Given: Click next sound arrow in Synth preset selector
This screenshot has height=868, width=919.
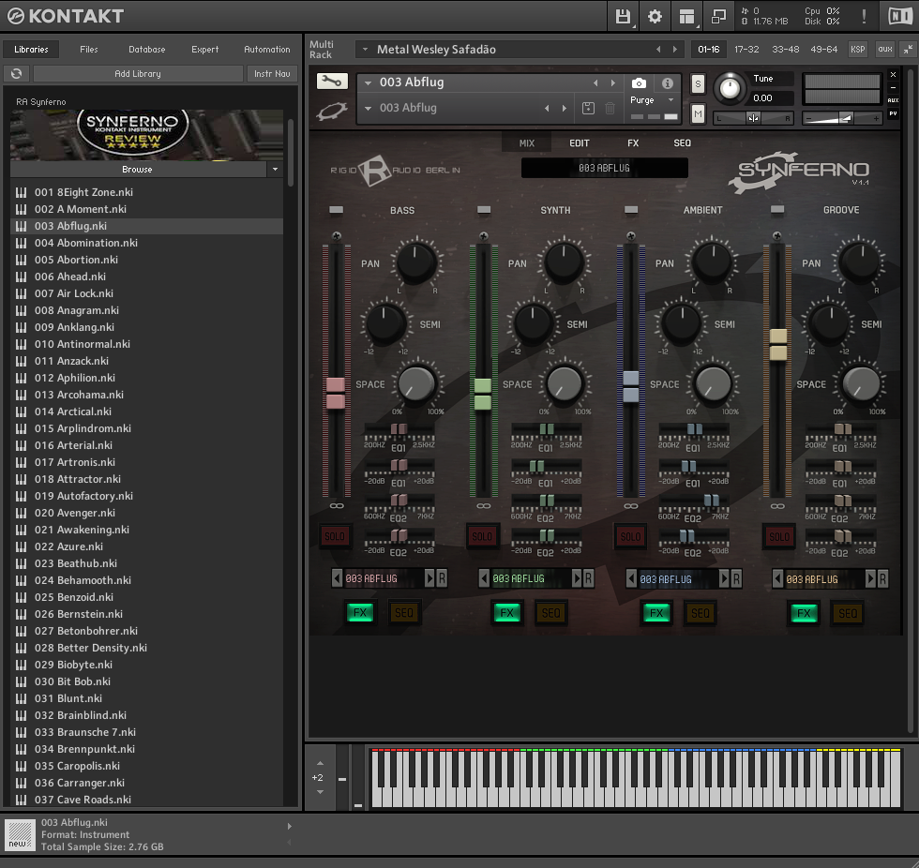Looking at the screenshot, I should 577,578.
